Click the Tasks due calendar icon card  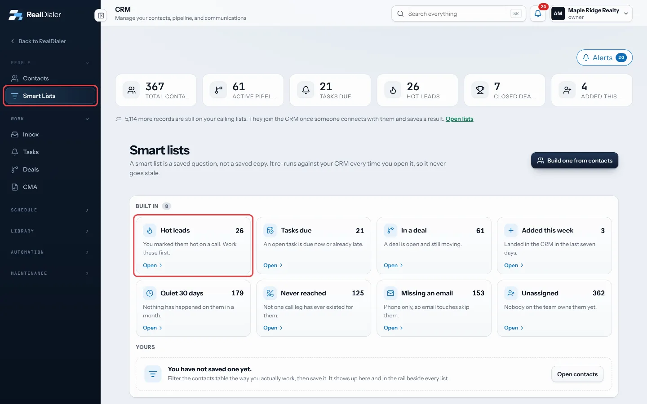[270, 230]
